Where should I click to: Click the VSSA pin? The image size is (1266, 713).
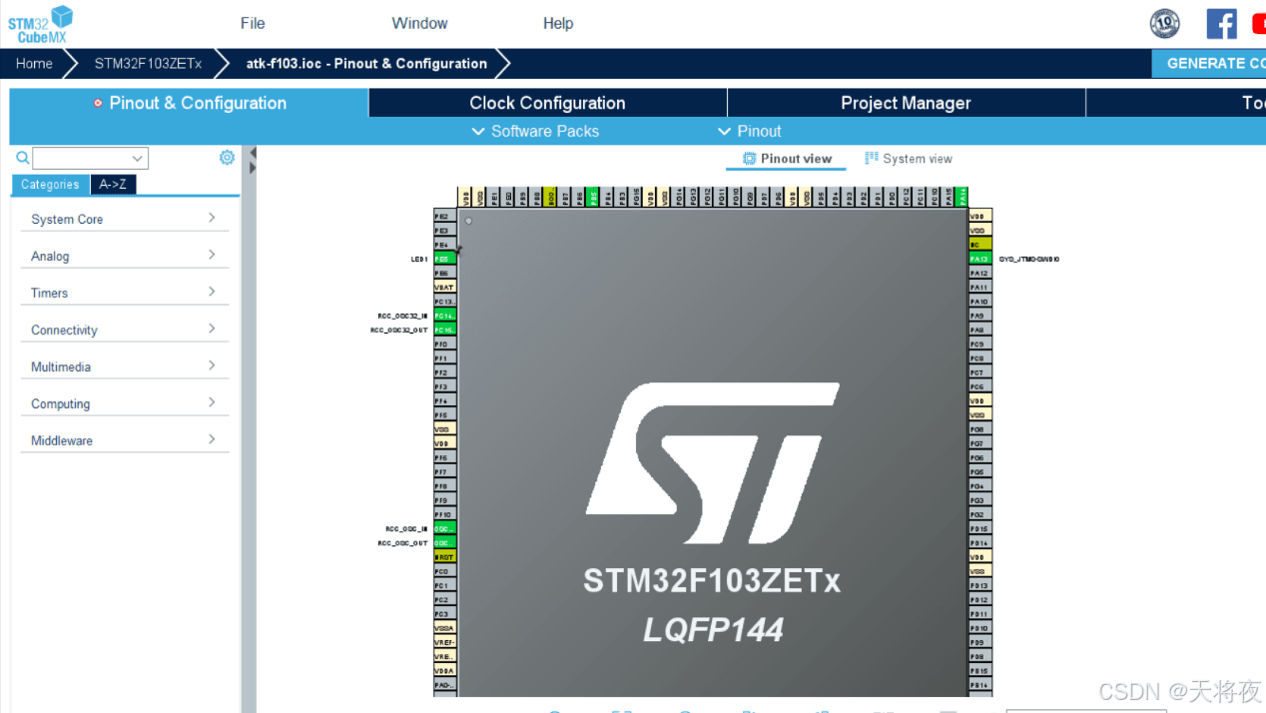coord(444,628)
